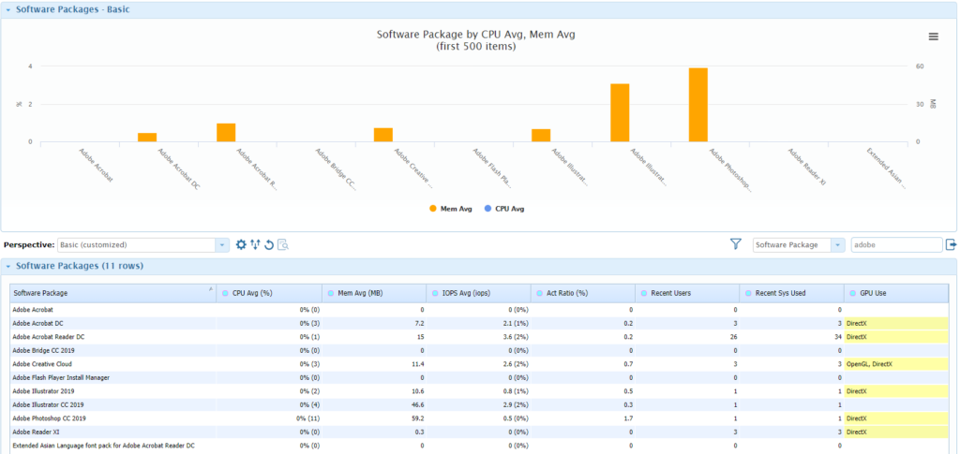Screen dimensions: 960x454
Task: Click the 26 Recent Users cell
Action: click(x=687, y=337)
